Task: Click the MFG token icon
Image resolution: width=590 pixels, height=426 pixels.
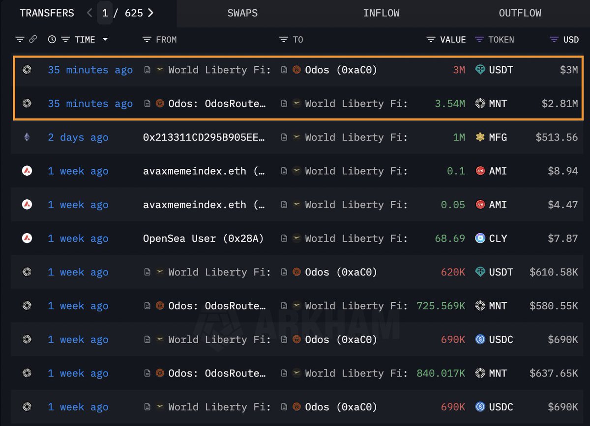Action: point(480,137)
